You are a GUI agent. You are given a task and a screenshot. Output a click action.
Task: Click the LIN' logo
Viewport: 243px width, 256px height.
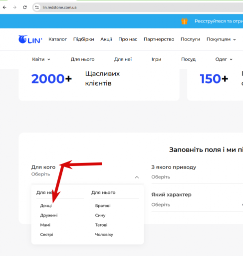30,39
